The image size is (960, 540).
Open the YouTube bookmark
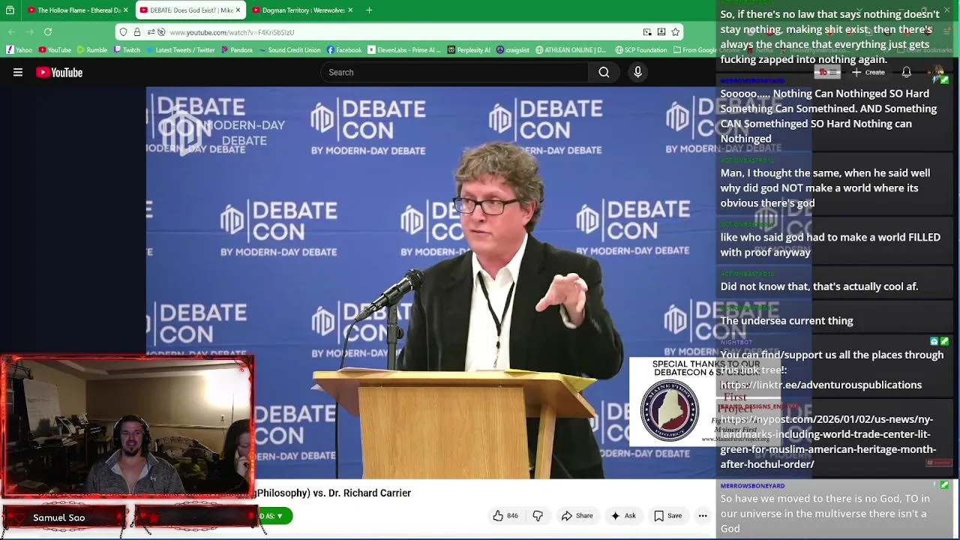(x=55, y=50)
